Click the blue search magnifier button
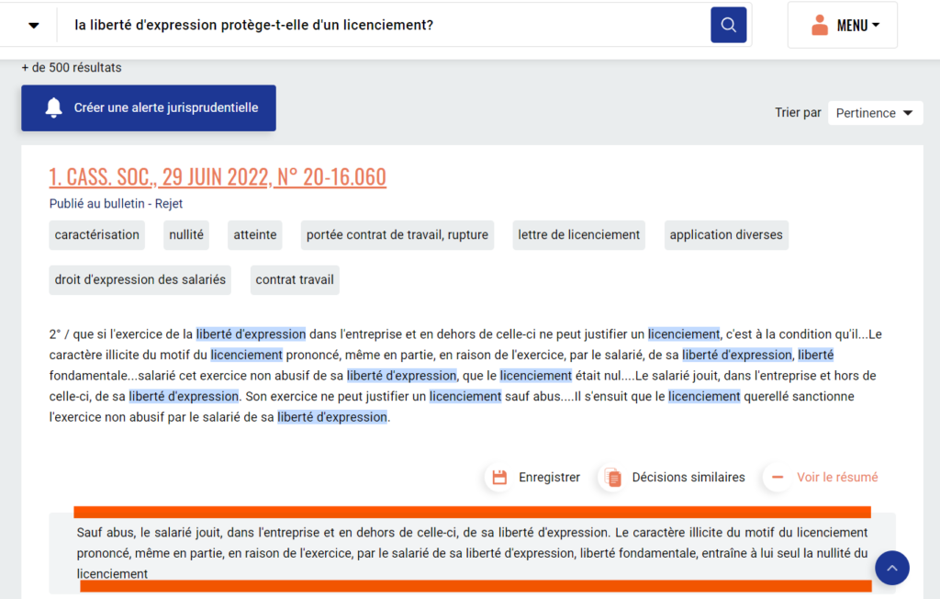This screenshot has width=940, height=599. point(728,25)
